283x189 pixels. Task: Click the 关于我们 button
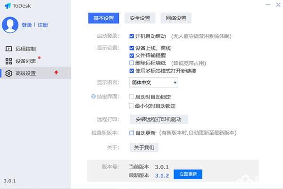144,148
